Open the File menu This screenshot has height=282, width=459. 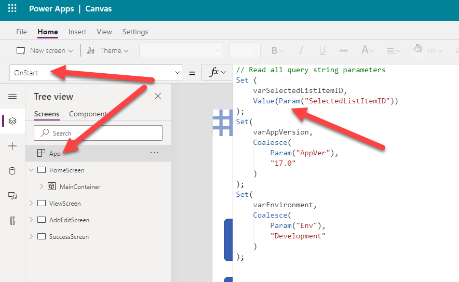click(x=21, y=32)
